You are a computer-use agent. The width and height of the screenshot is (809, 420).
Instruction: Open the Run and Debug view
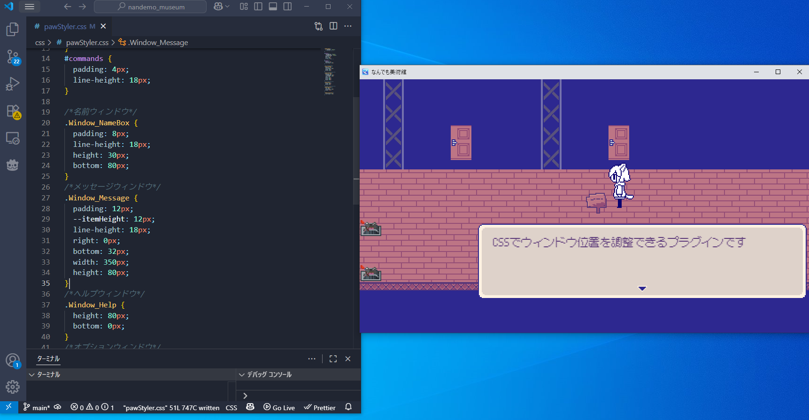(13, 84)
